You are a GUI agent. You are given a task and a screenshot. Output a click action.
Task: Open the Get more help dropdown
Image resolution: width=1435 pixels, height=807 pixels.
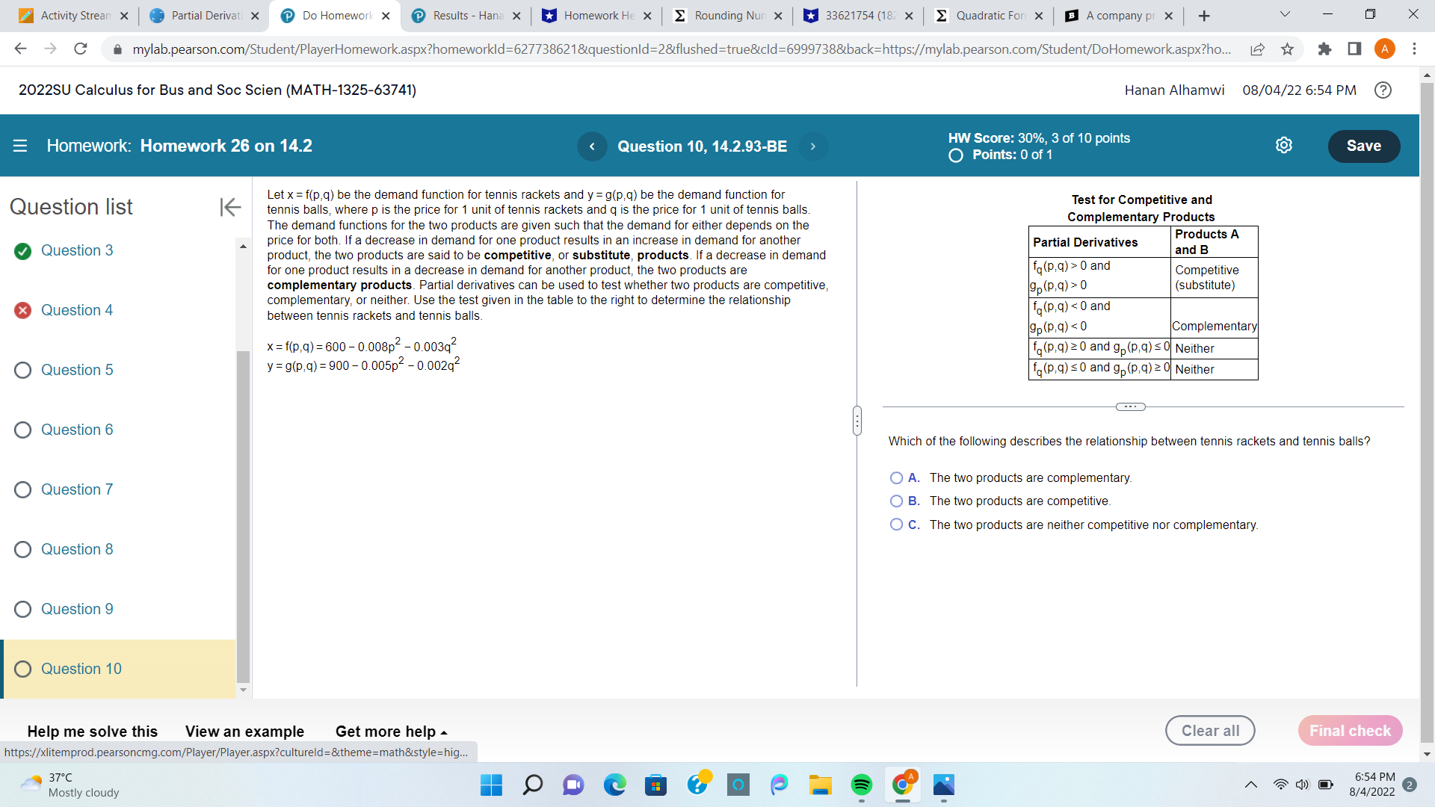click(390, 732)
